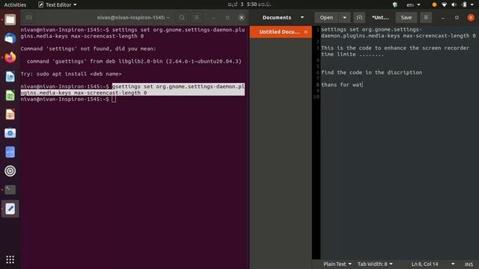Click 'This is the code to enhance' line

click(x=395, y=48)
